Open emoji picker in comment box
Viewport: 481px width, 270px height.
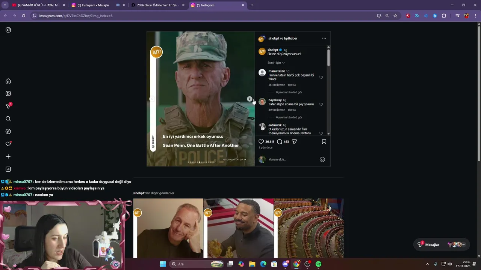tap(322, 159)
